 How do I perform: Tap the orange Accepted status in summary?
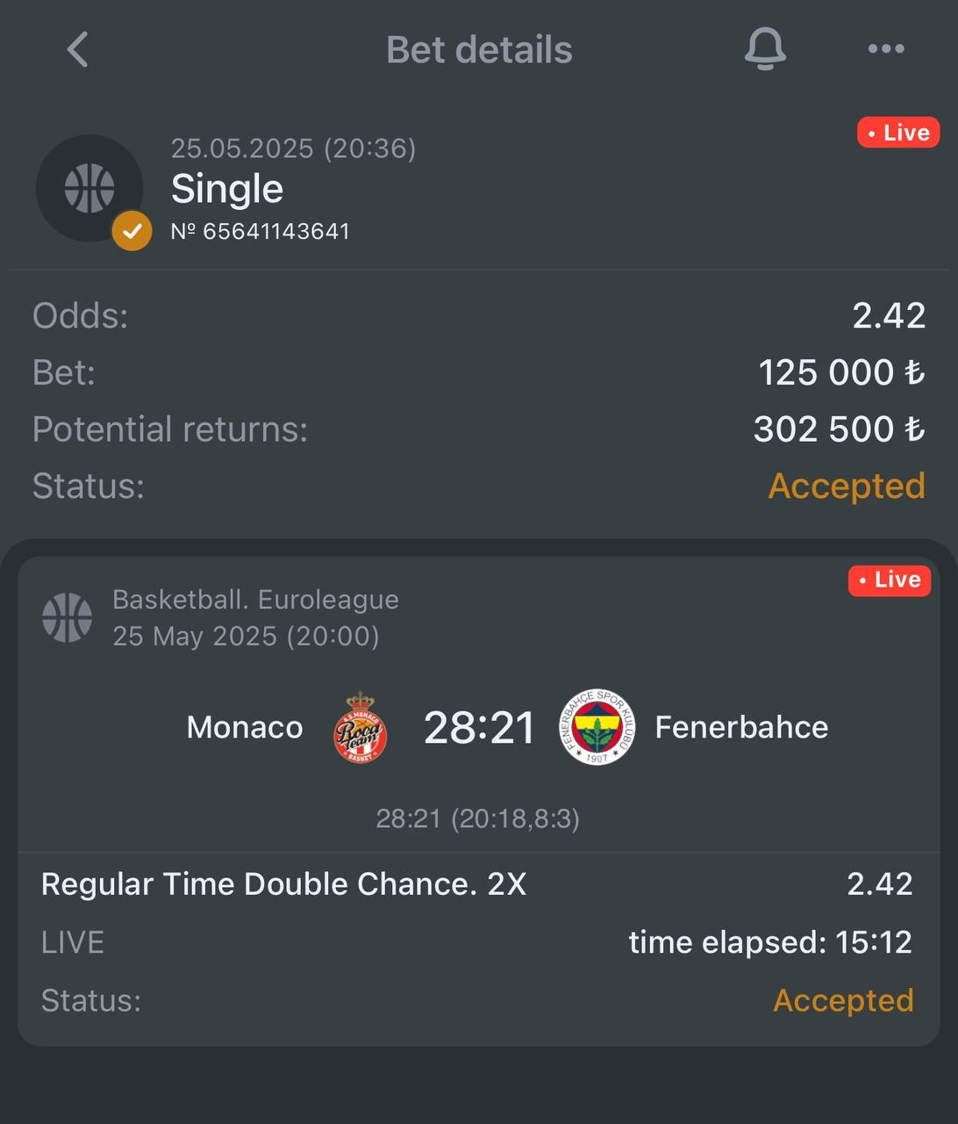click(847, 486)
